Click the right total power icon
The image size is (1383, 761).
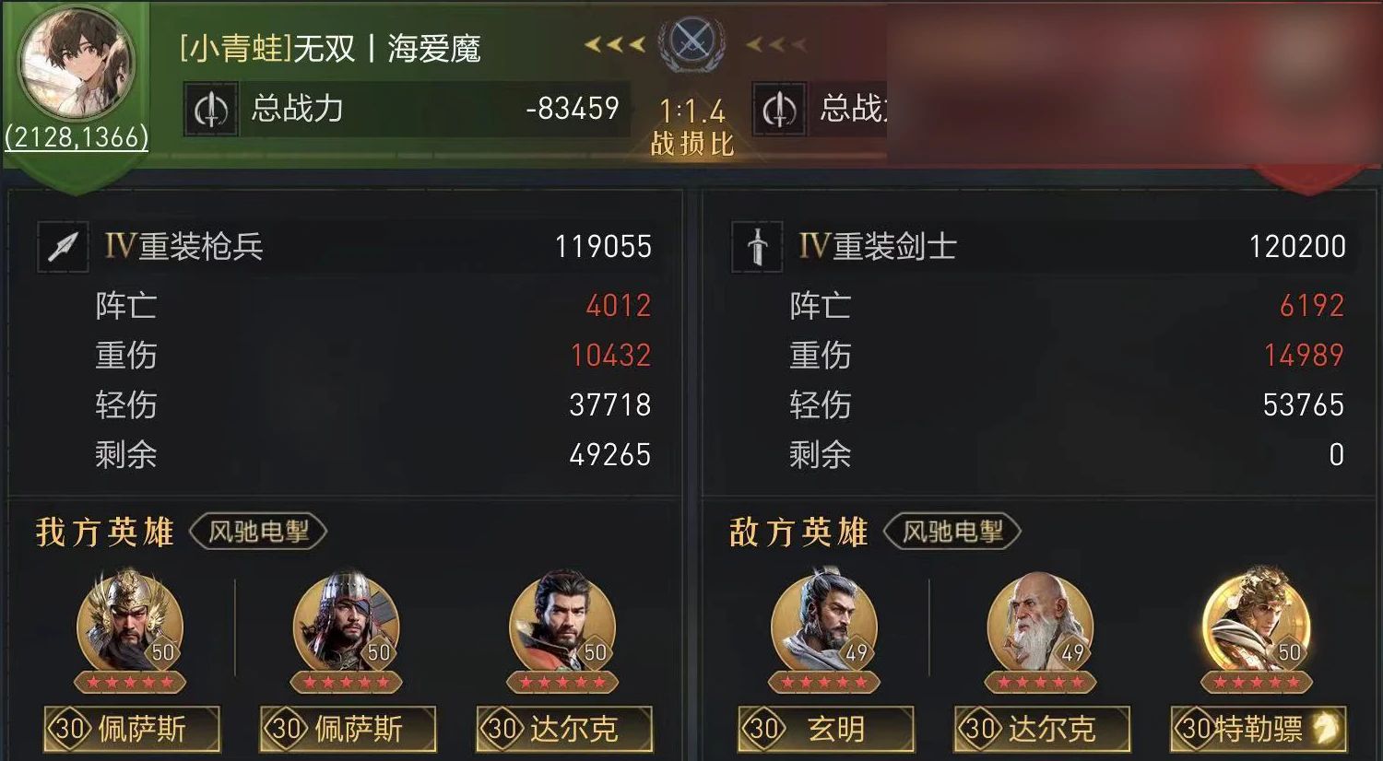tap(779, 110)
